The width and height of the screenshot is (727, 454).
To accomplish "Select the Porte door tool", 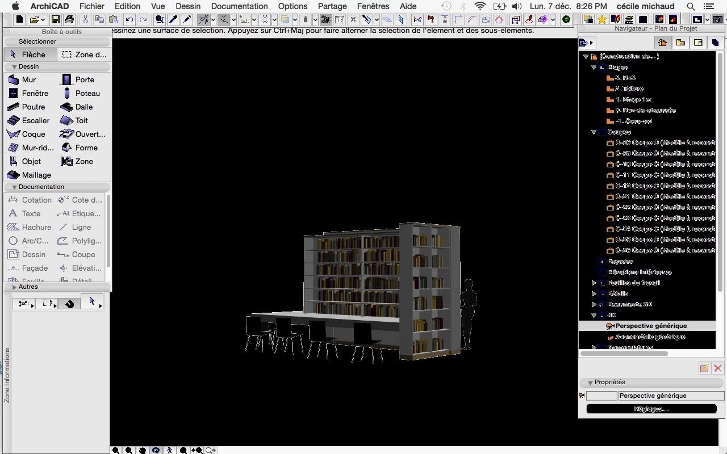I will (78, 80).
